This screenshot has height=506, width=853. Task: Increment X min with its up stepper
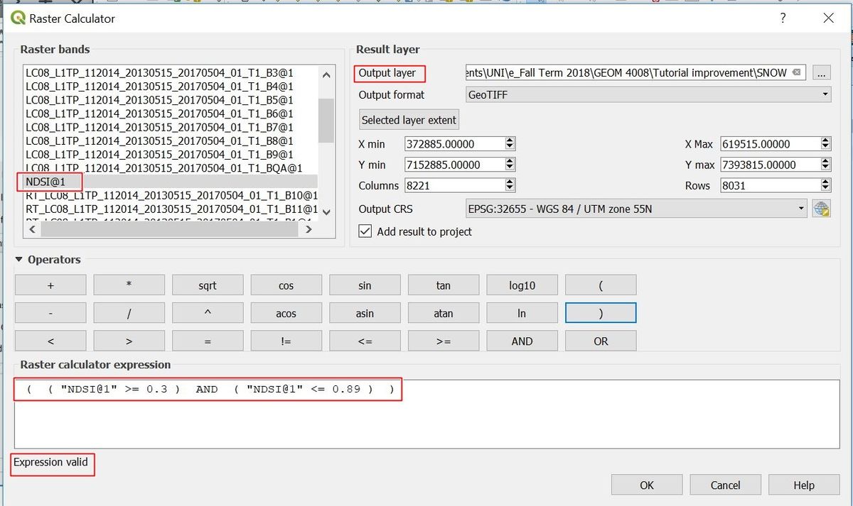point(510,140)
